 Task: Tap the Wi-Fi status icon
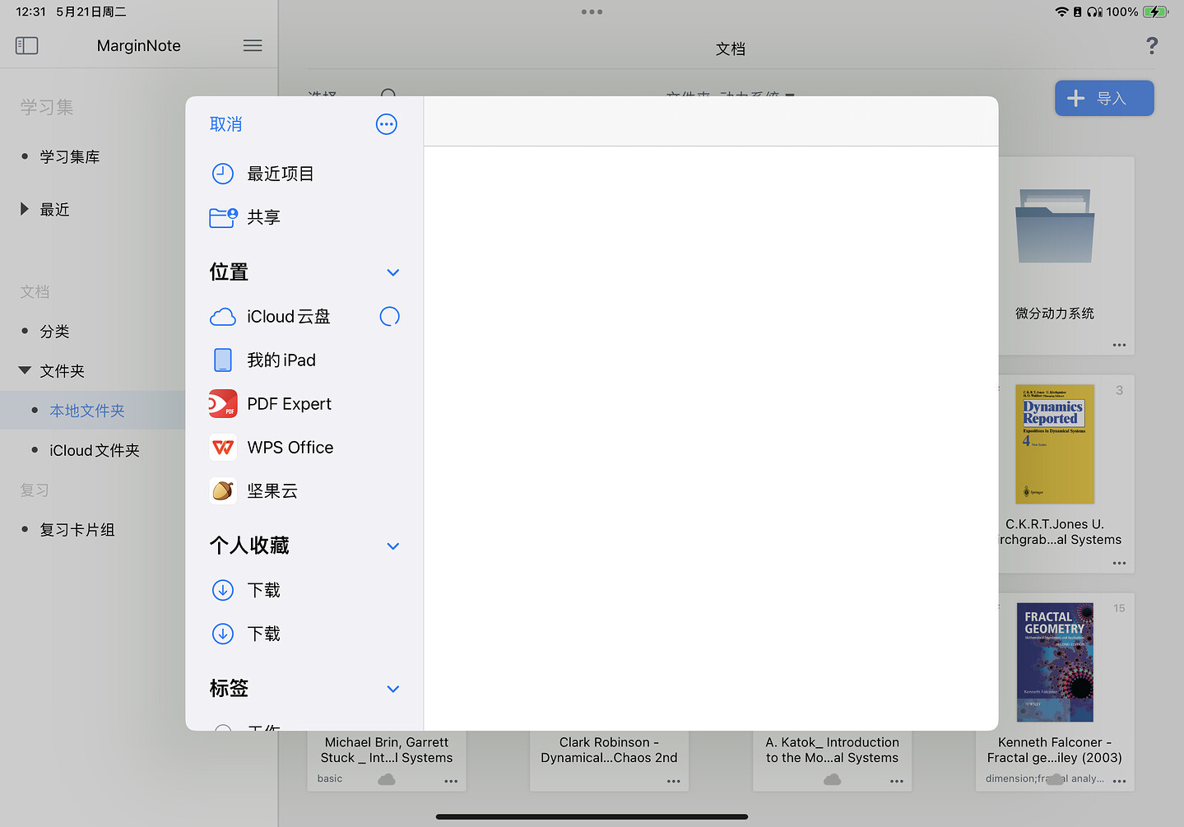1061,12
